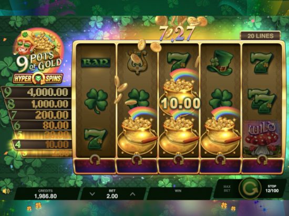Mute the game sound via speaker icon
The width and height of the screenshot is (289, 216).
click(x=6, y=191)
